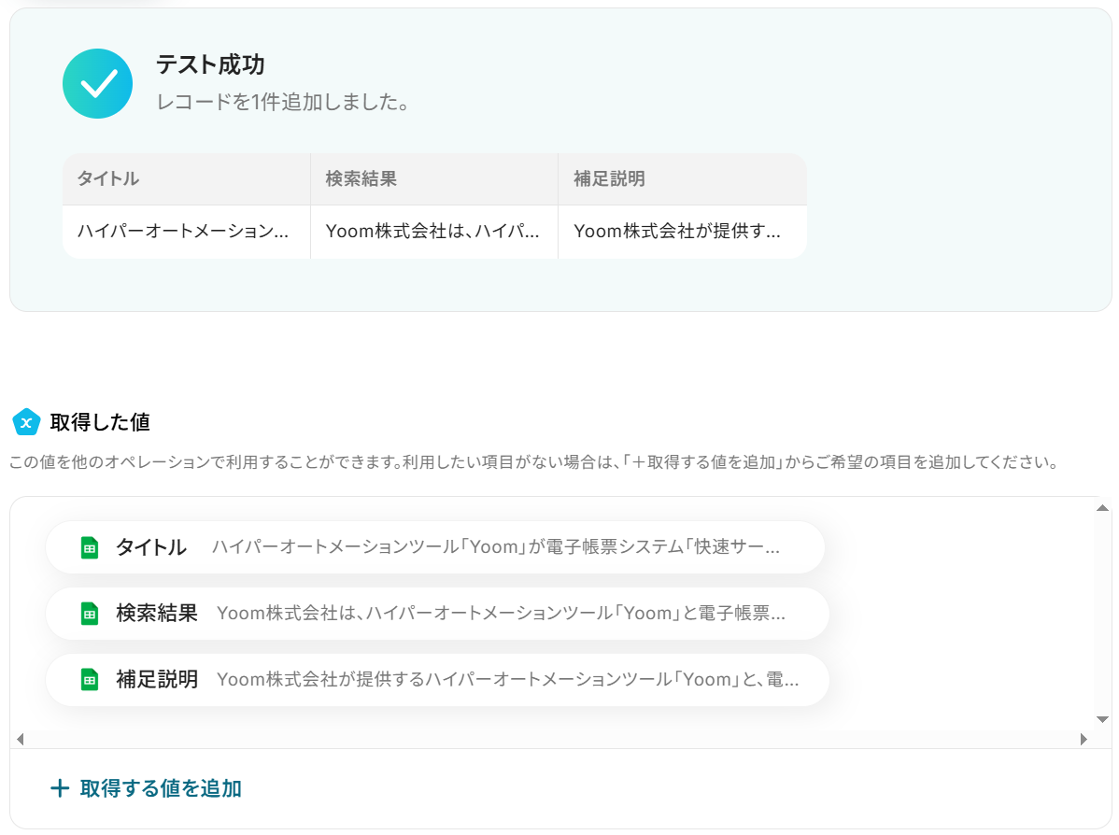Click the タイトル column header in result table

point(186,179)
